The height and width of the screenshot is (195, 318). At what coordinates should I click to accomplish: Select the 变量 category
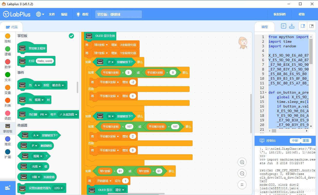click(x=8, y=90)
